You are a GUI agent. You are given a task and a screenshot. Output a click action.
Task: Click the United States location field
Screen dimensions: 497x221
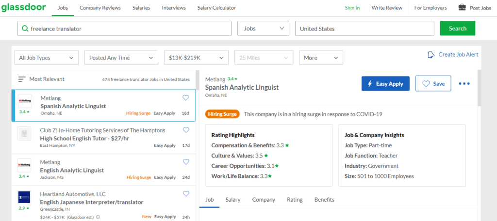(364, 28)
